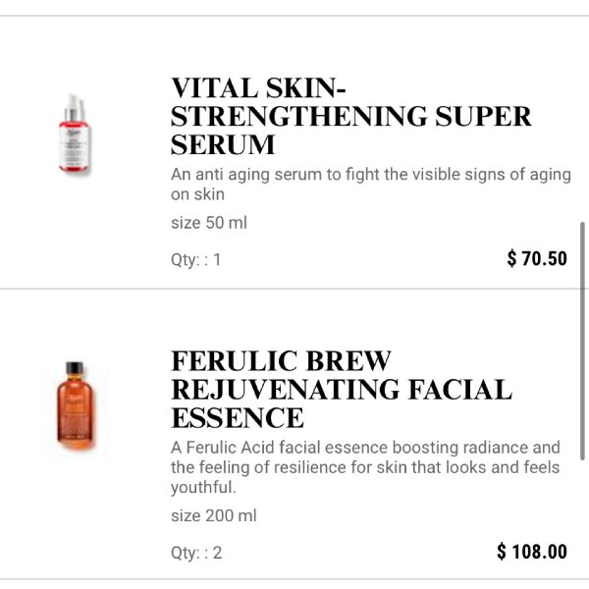Click the $ 108.00 price
Viewport: 589px width, 589px height.
pos(531,552)
